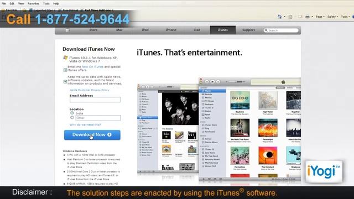Open the Tools dropdown in IE toolbar

tap(345, 17)
